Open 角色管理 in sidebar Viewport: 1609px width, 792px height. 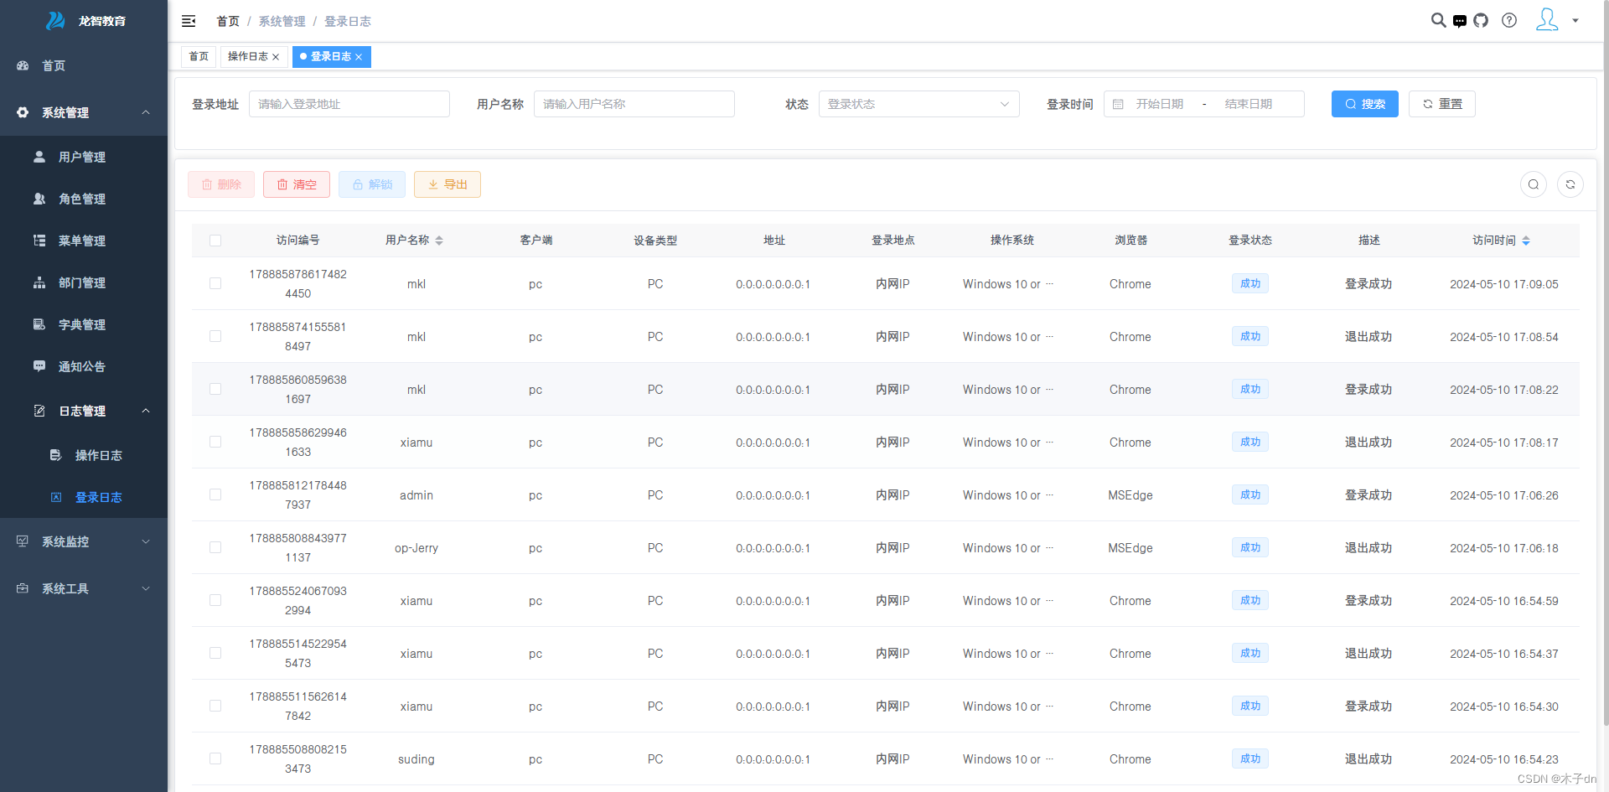(84, 199)
